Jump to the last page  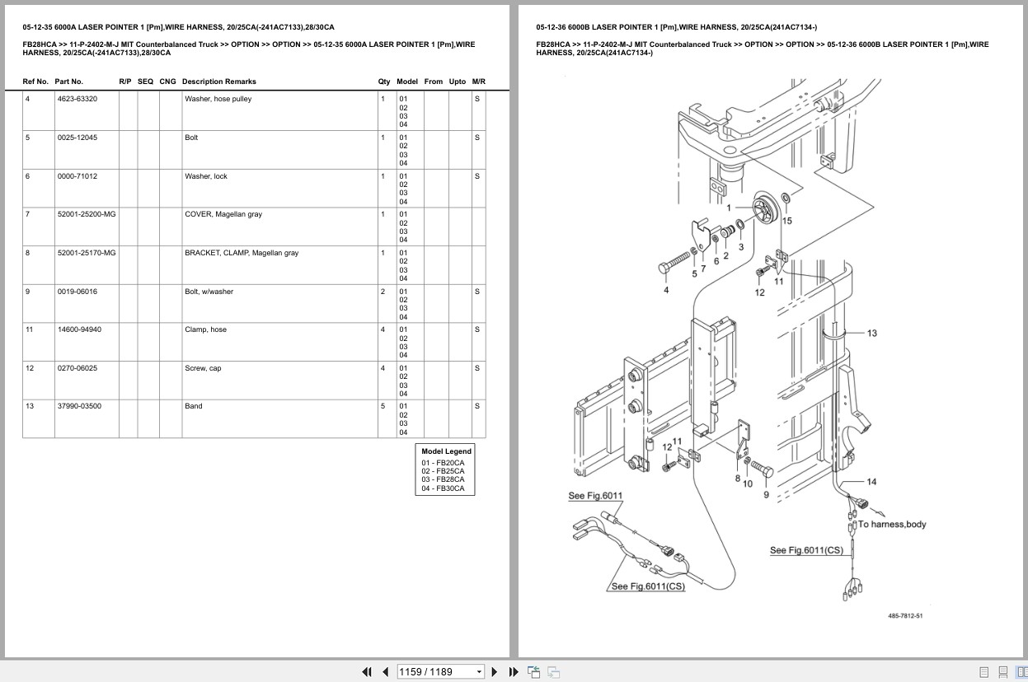tap(514, 672)
